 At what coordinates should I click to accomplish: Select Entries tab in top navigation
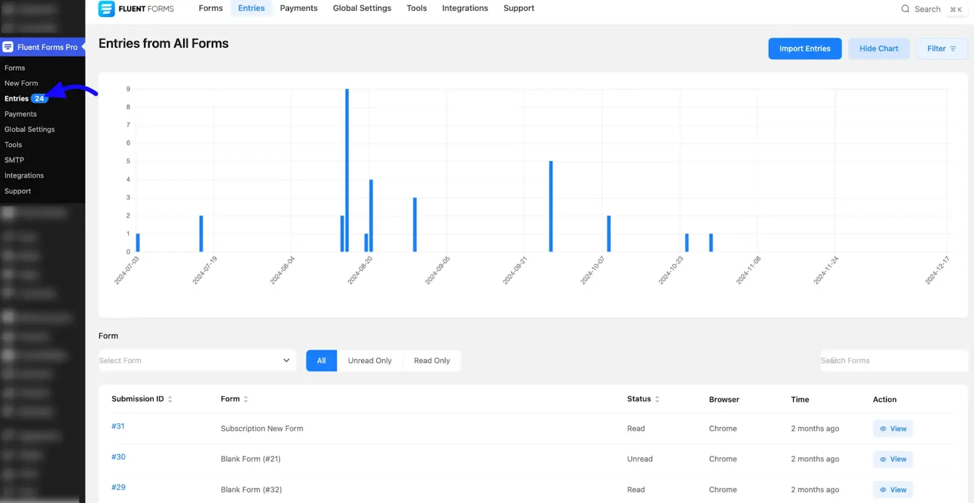[251, 9]
